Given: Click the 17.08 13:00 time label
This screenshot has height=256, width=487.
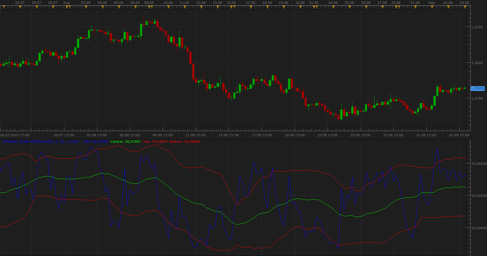Looking at the screenshot, I should click(x=262, y=135).
